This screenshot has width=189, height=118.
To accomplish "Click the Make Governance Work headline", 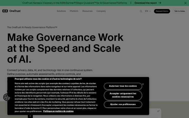I will [x=65, y=48].
